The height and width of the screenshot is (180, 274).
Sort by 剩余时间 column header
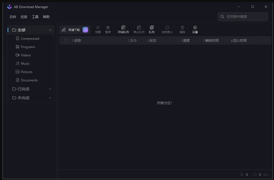(211, 41)
